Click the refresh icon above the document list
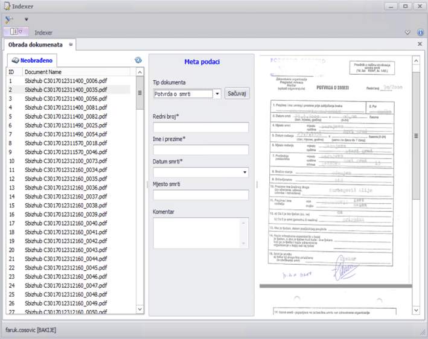The height and width of the screenshot is (339, 428). (138, 60)
